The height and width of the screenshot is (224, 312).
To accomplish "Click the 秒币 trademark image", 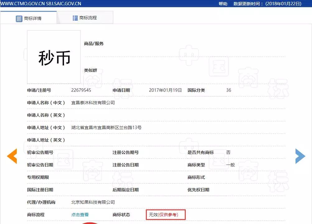I will pos(54,57).
